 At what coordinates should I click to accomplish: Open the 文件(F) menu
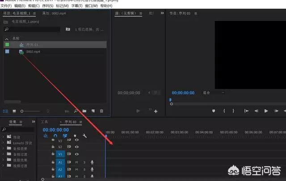6,6
